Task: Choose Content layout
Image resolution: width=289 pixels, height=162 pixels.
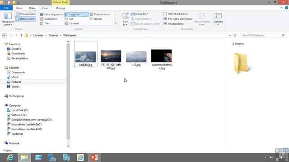Action: click(72, 23)
